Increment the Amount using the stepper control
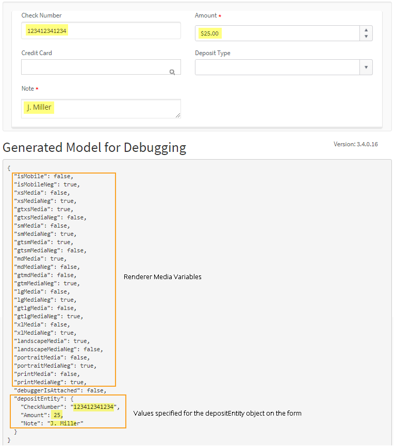This screenshot has width=395, height=448. [x=366, y=30]
